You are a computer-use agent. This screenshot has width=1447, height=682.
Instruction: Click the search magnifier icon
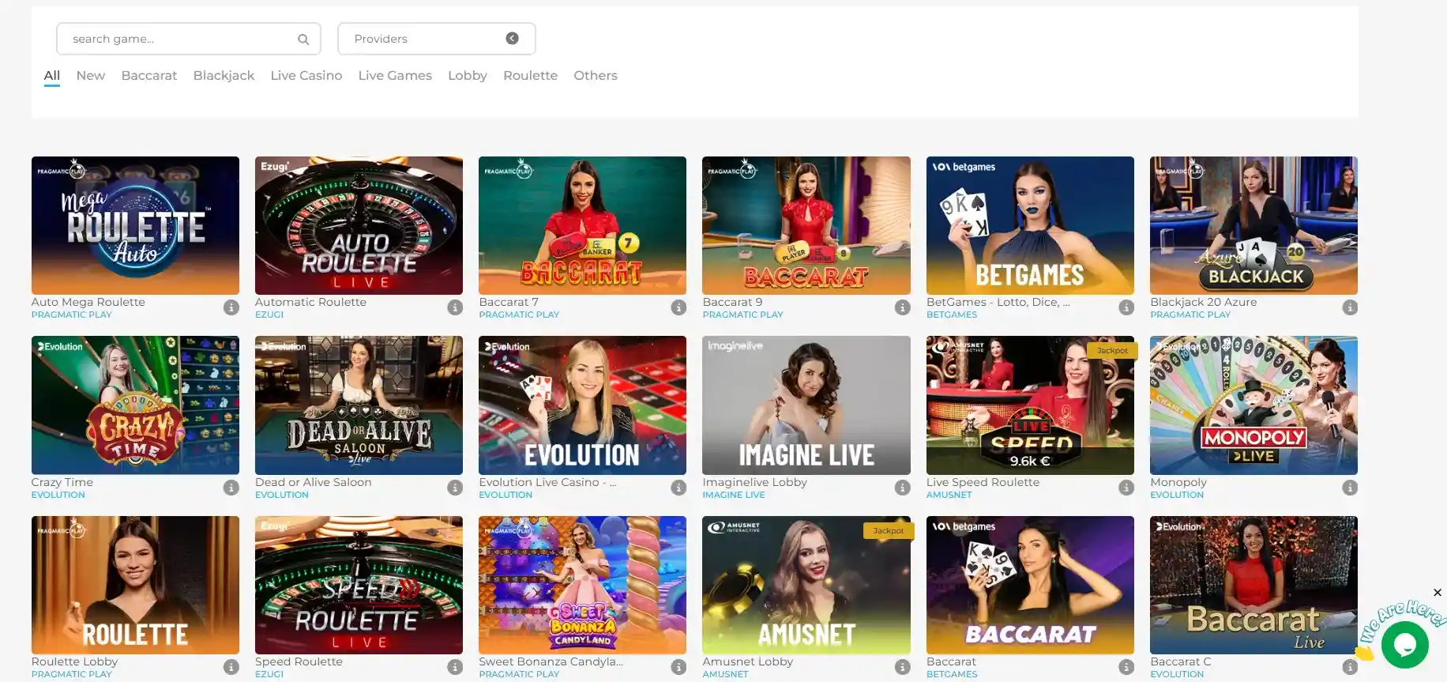click(303, 39)
